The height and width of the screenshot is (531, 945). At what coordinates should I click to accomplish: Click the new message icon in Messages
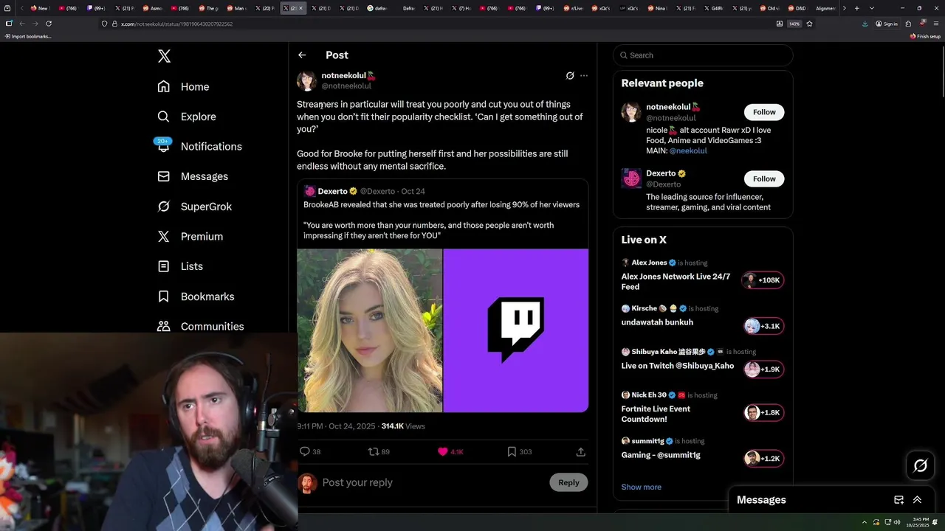(x=898, y=500)
